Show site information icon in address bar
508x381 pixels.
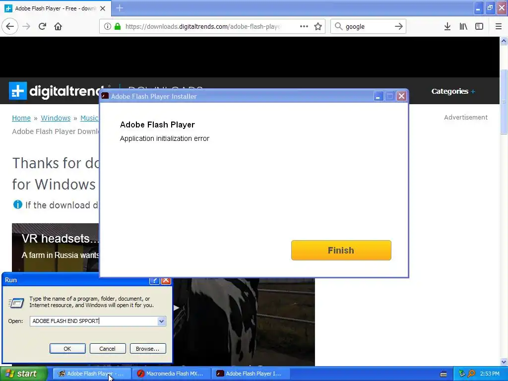107,26
